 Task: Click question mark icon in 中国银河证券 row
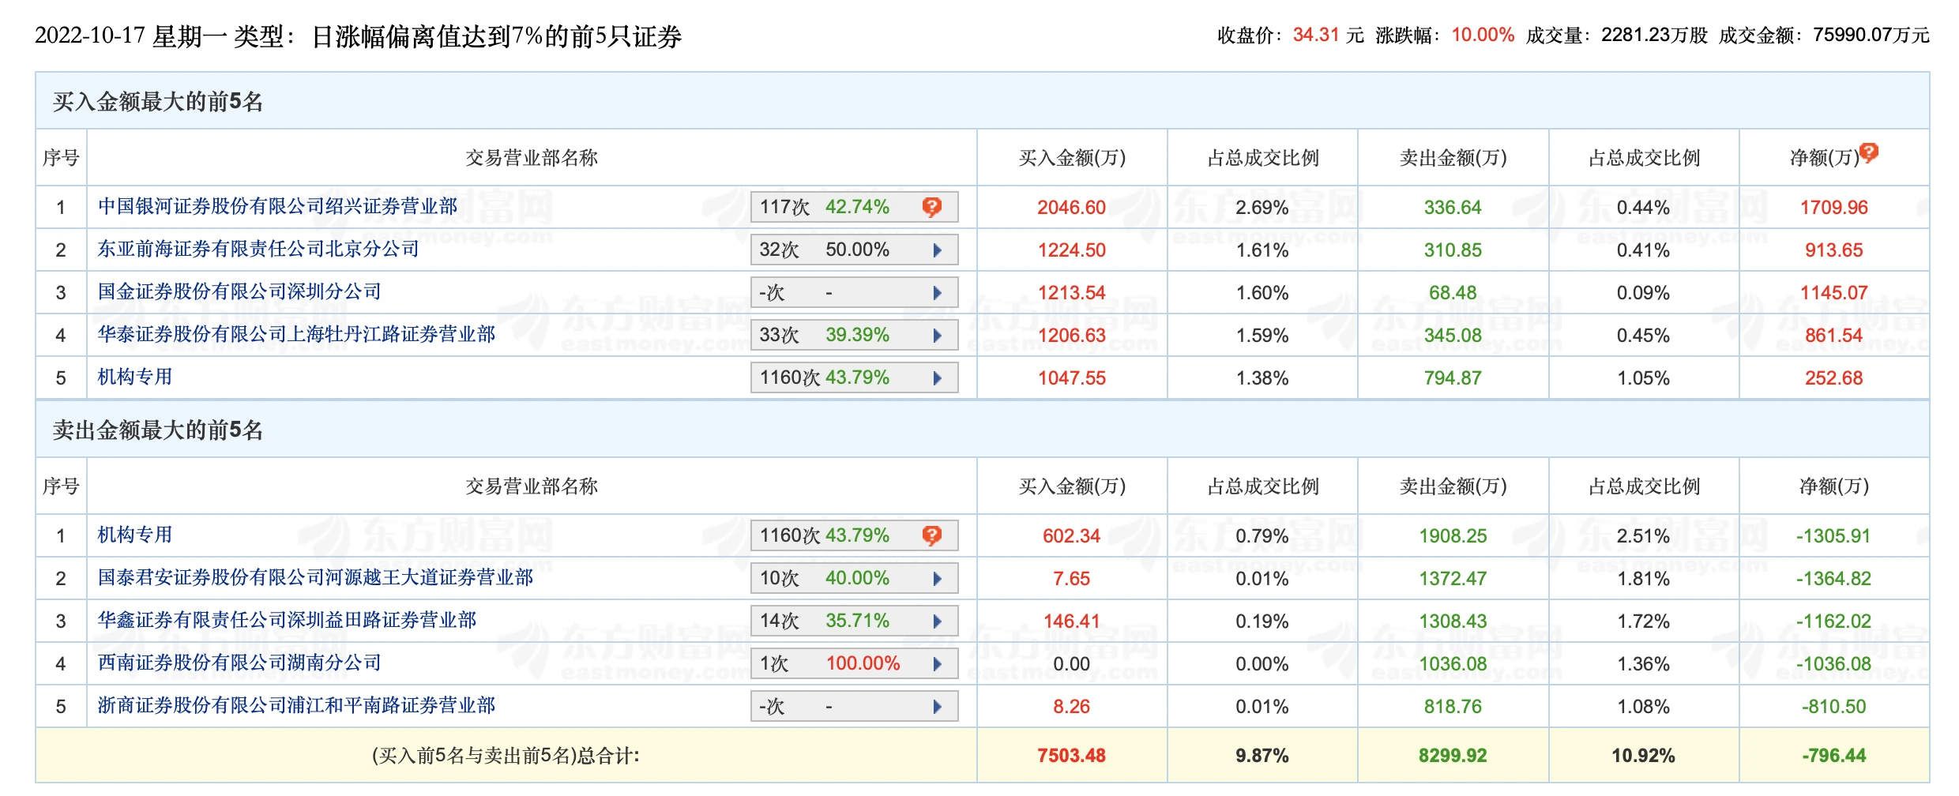[932, 207]
